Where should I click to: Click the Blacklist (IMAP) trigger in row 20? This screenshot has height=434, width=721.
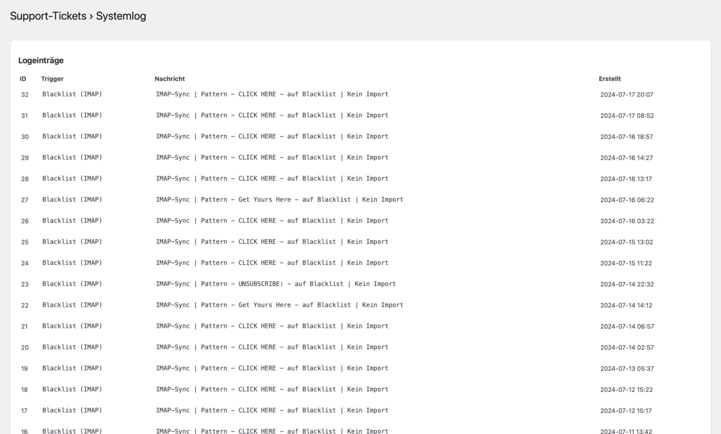point(72,347)
